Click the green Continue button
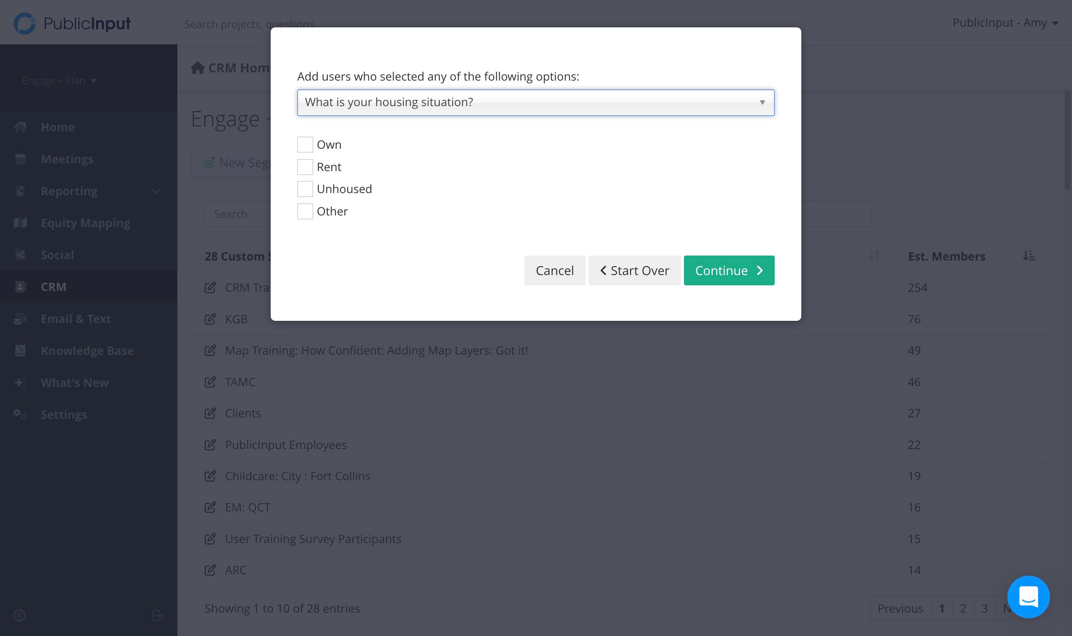This screenshot has height=636, width=1072. [729, 270]
